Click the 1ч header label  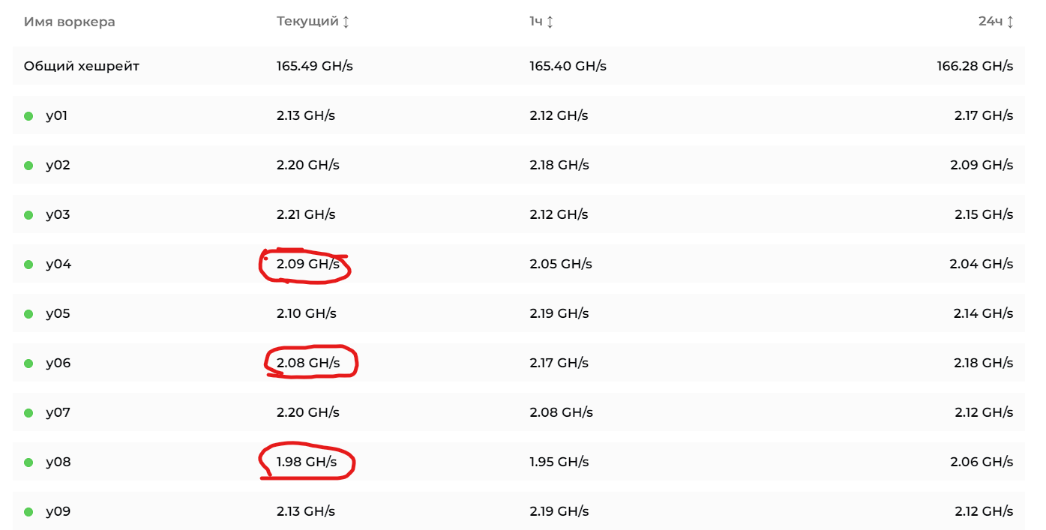(x=536, y=21)
